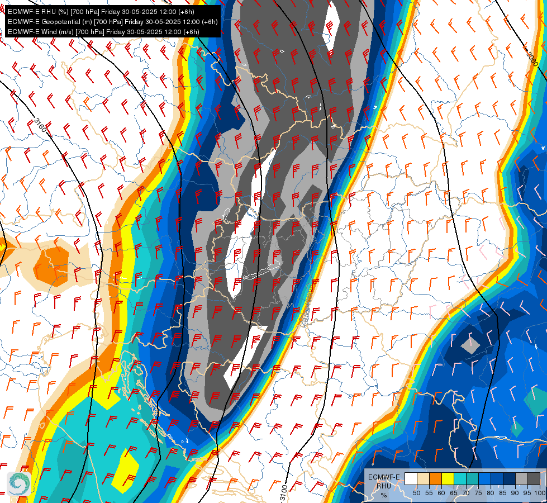Click the legend tick label 65

454,493
